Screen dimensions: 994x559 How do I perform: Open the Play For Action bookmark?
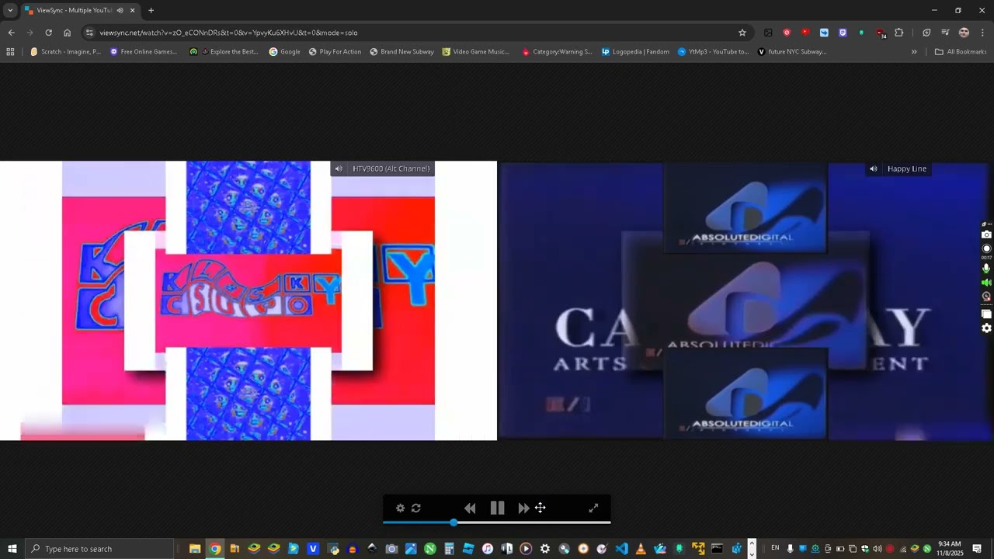(335, 52)
